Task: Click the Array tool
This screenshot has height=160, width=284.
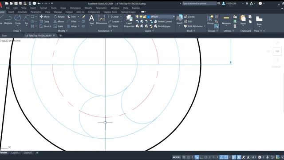Action: pyautogui.click(x=72, y=26)
